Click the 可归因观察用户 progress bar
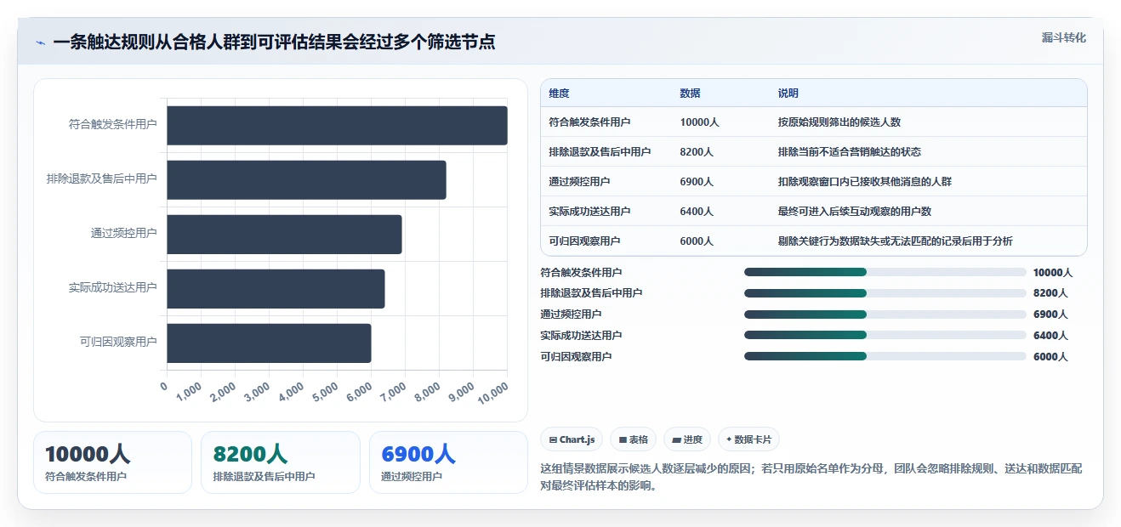 885,356
